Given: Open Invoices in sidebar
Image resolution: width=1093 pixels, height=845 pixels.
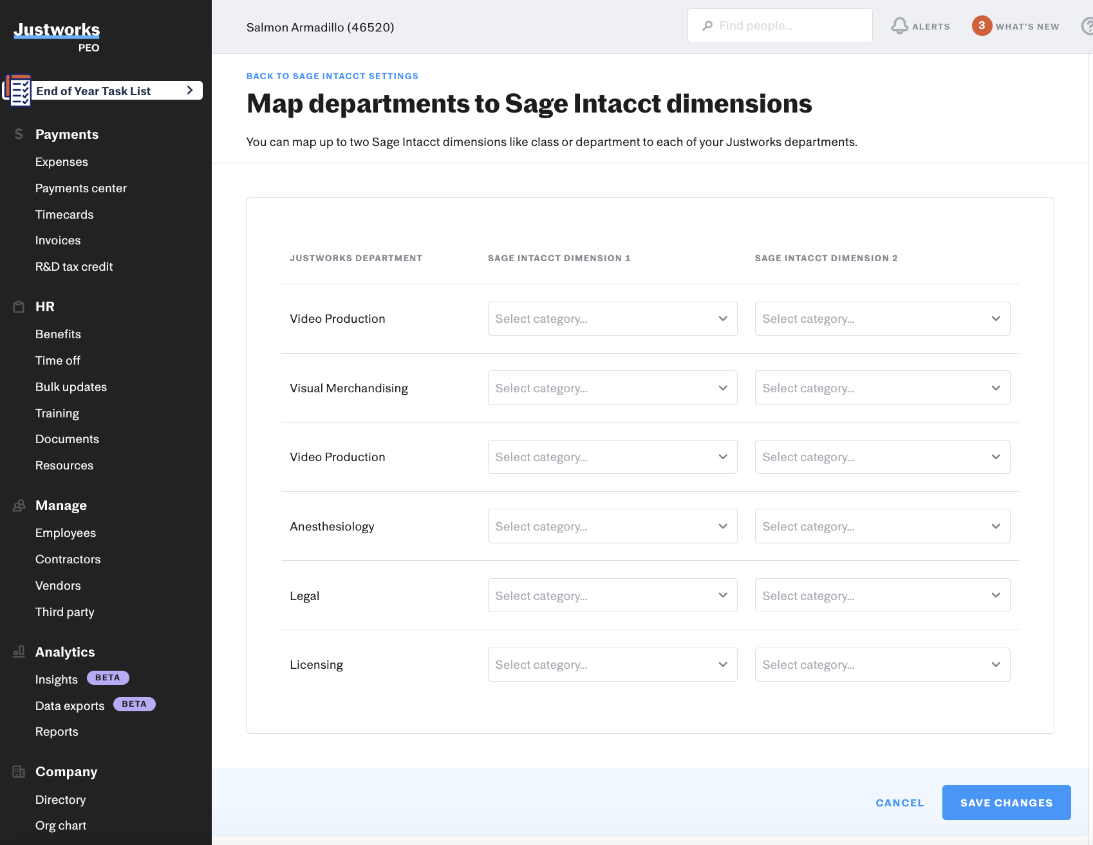Looking at the screenshot, I should click(x=58, y=241).
